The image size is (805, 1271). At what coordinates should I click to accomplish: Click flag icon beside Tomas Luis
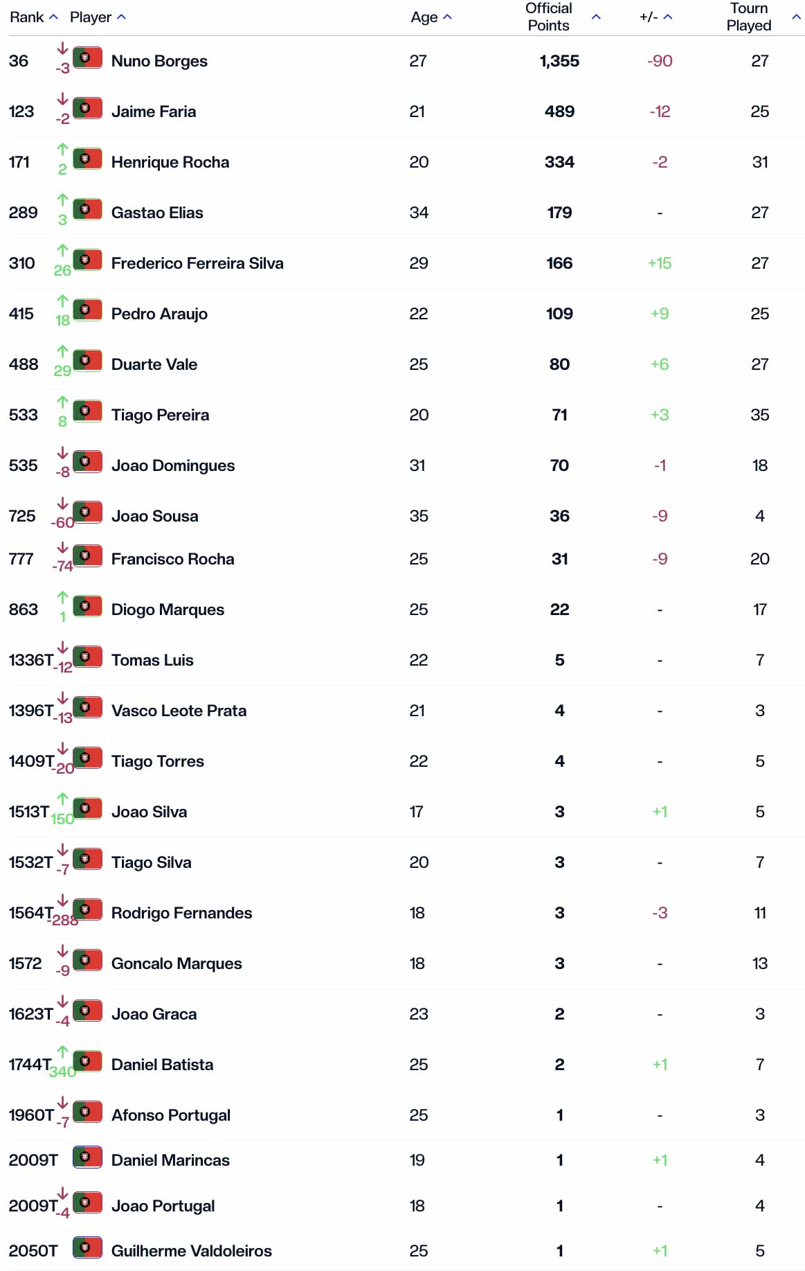[x=87, y=657]
